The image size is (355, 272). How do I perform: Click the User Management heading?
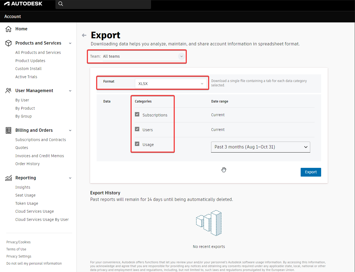(34, 91)
